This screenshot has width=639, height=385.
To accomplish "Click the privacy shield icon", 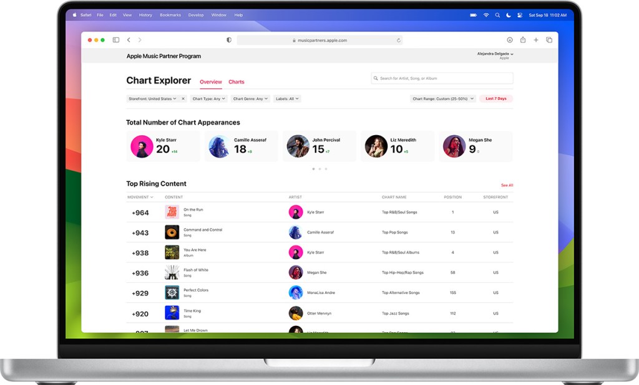I will coord(229,40).
